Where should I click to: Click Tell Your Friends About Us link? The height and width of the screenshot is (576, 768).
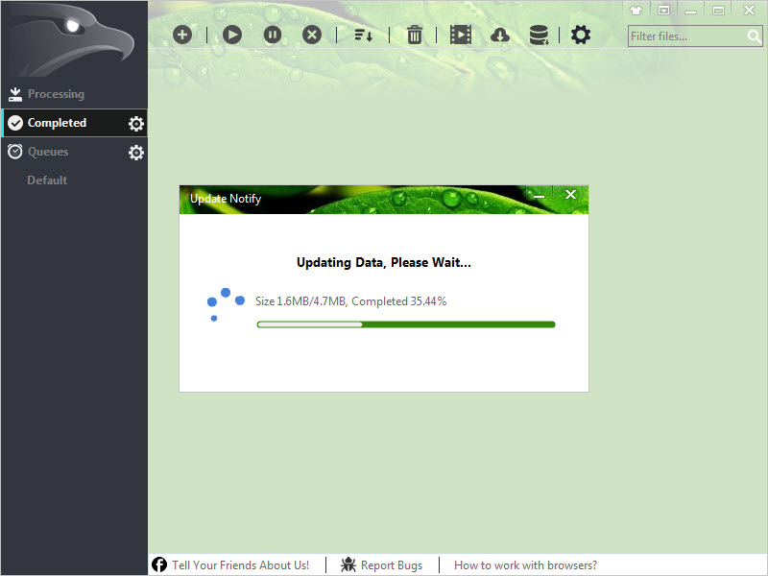(241, 564)
